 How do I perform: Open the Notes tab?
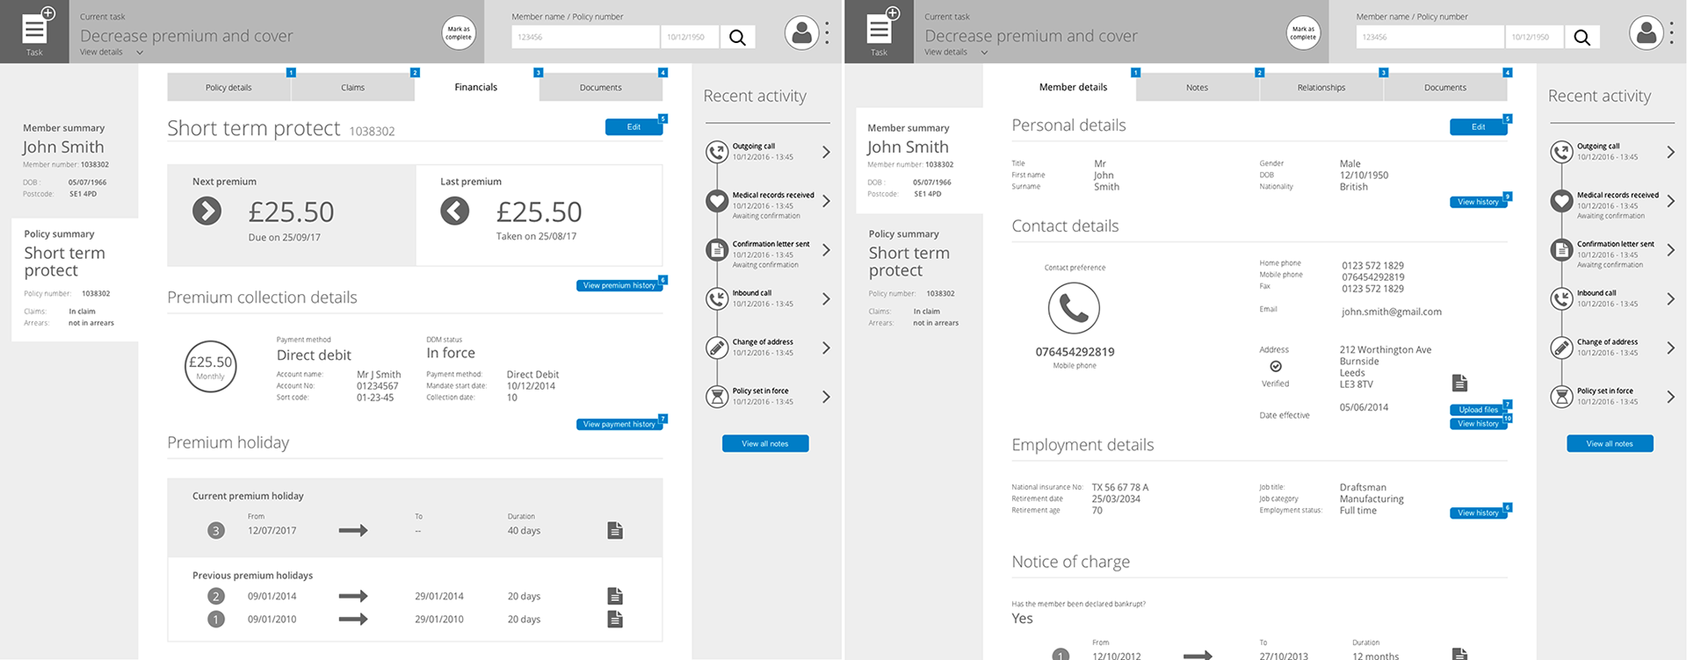coord(1197,87)
